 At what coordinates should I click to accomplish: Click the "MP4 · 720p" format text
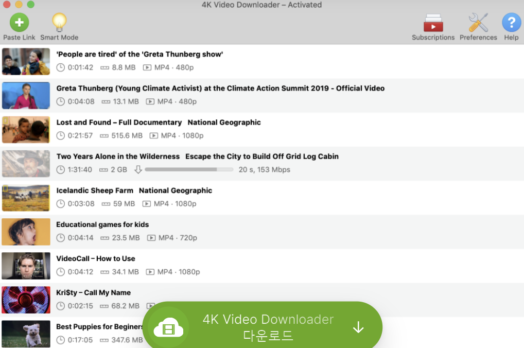178,238
